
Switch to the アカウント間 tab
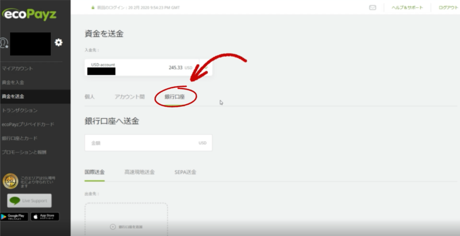click(x=129, y=97)
